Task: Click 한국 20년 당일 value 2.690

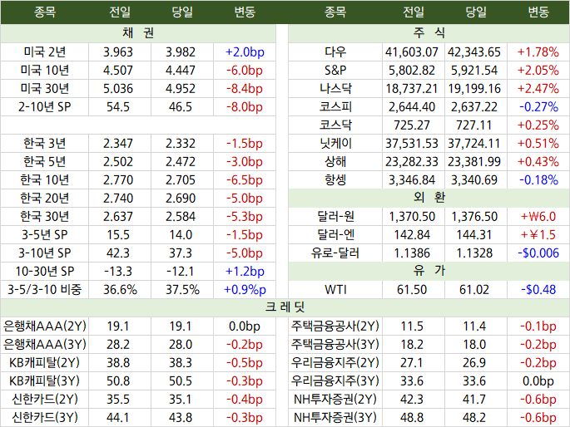Action: [181, 199]
